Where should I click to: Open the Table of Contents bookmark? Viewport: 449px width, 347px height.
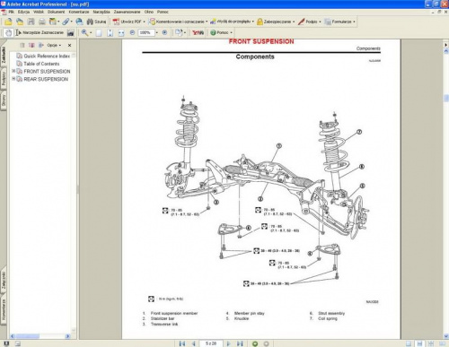click(x=41, y=64)
